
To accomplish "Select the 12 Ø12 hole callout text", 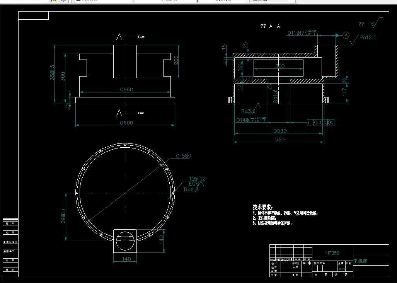I will coord(197,179).
